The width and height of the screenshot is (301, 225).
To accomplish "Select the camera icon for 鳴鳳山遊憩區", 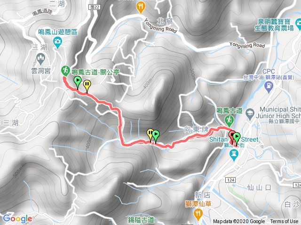I will [x=57, y=42].
